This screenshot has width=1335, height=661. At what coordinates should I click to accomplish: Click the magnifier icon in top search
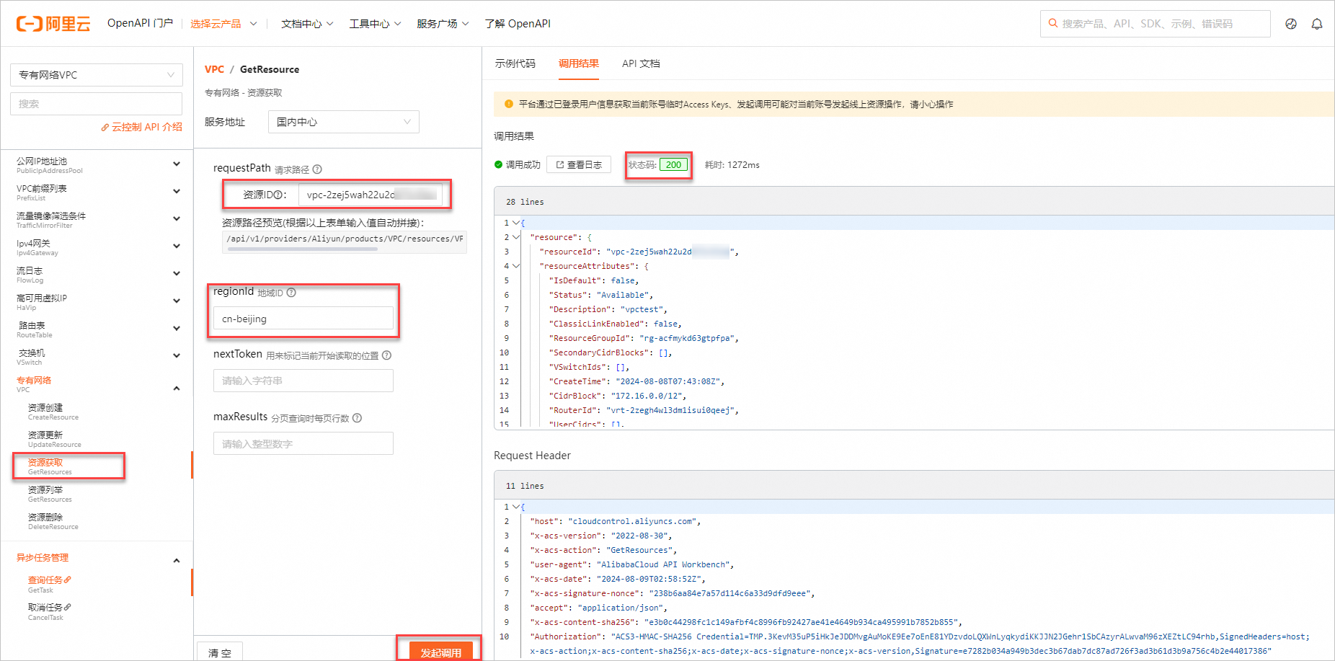click(x=1053, y=23)
